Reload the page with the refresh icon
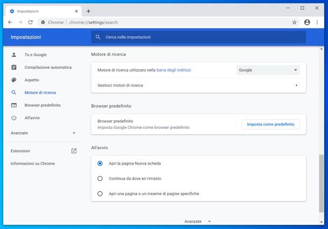Screen dimensions: 328x229 [x=30, y=22]
